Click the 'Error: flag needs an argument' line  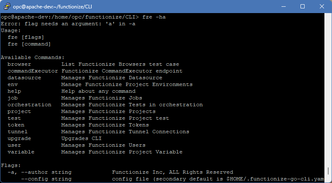68,24
